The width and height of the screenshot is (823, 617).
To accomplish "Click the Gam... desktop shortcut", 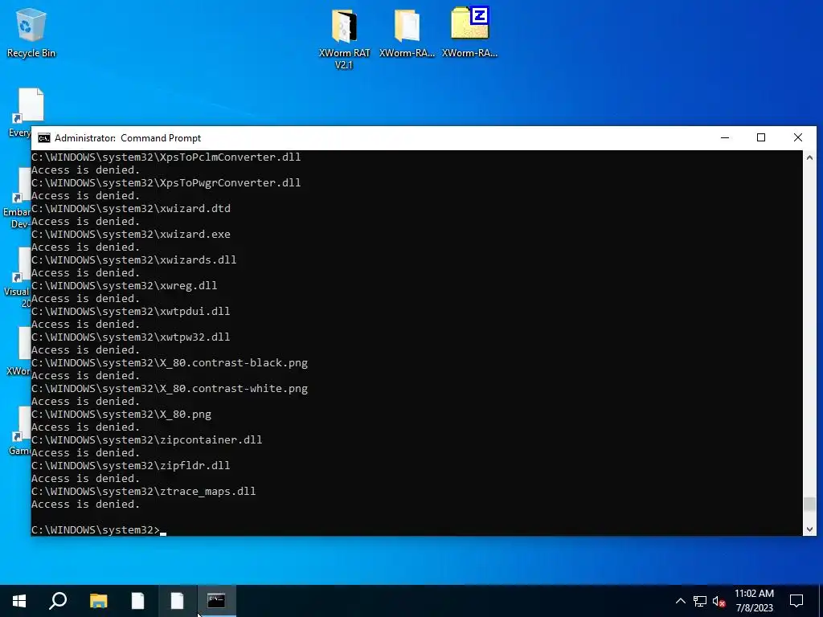I will coord(20,431).
